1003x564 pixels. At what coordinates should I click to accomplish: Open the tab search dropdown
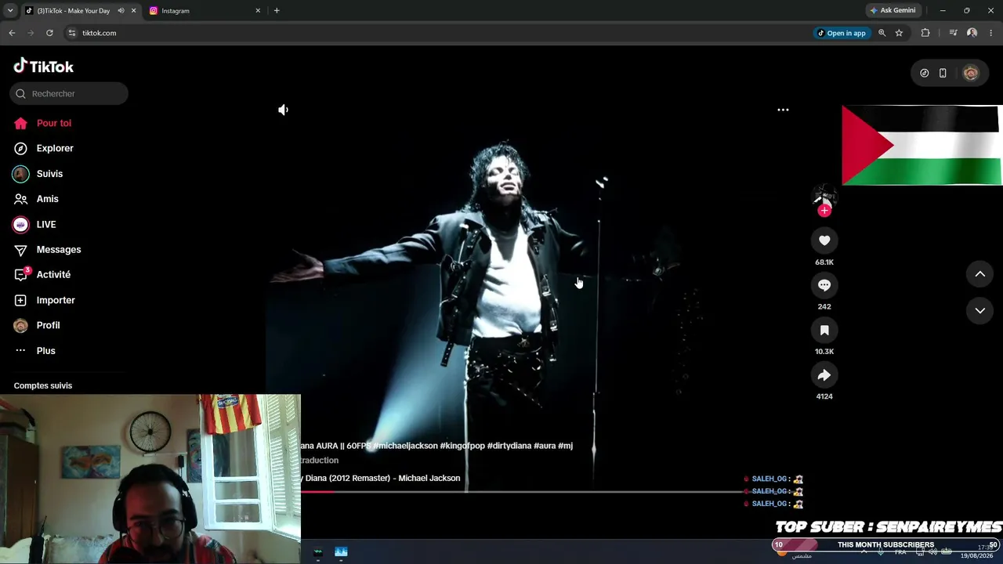[9, 11]
